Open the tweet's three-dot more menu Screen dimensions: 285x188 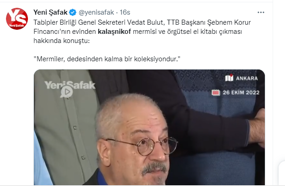coord(261,12)
